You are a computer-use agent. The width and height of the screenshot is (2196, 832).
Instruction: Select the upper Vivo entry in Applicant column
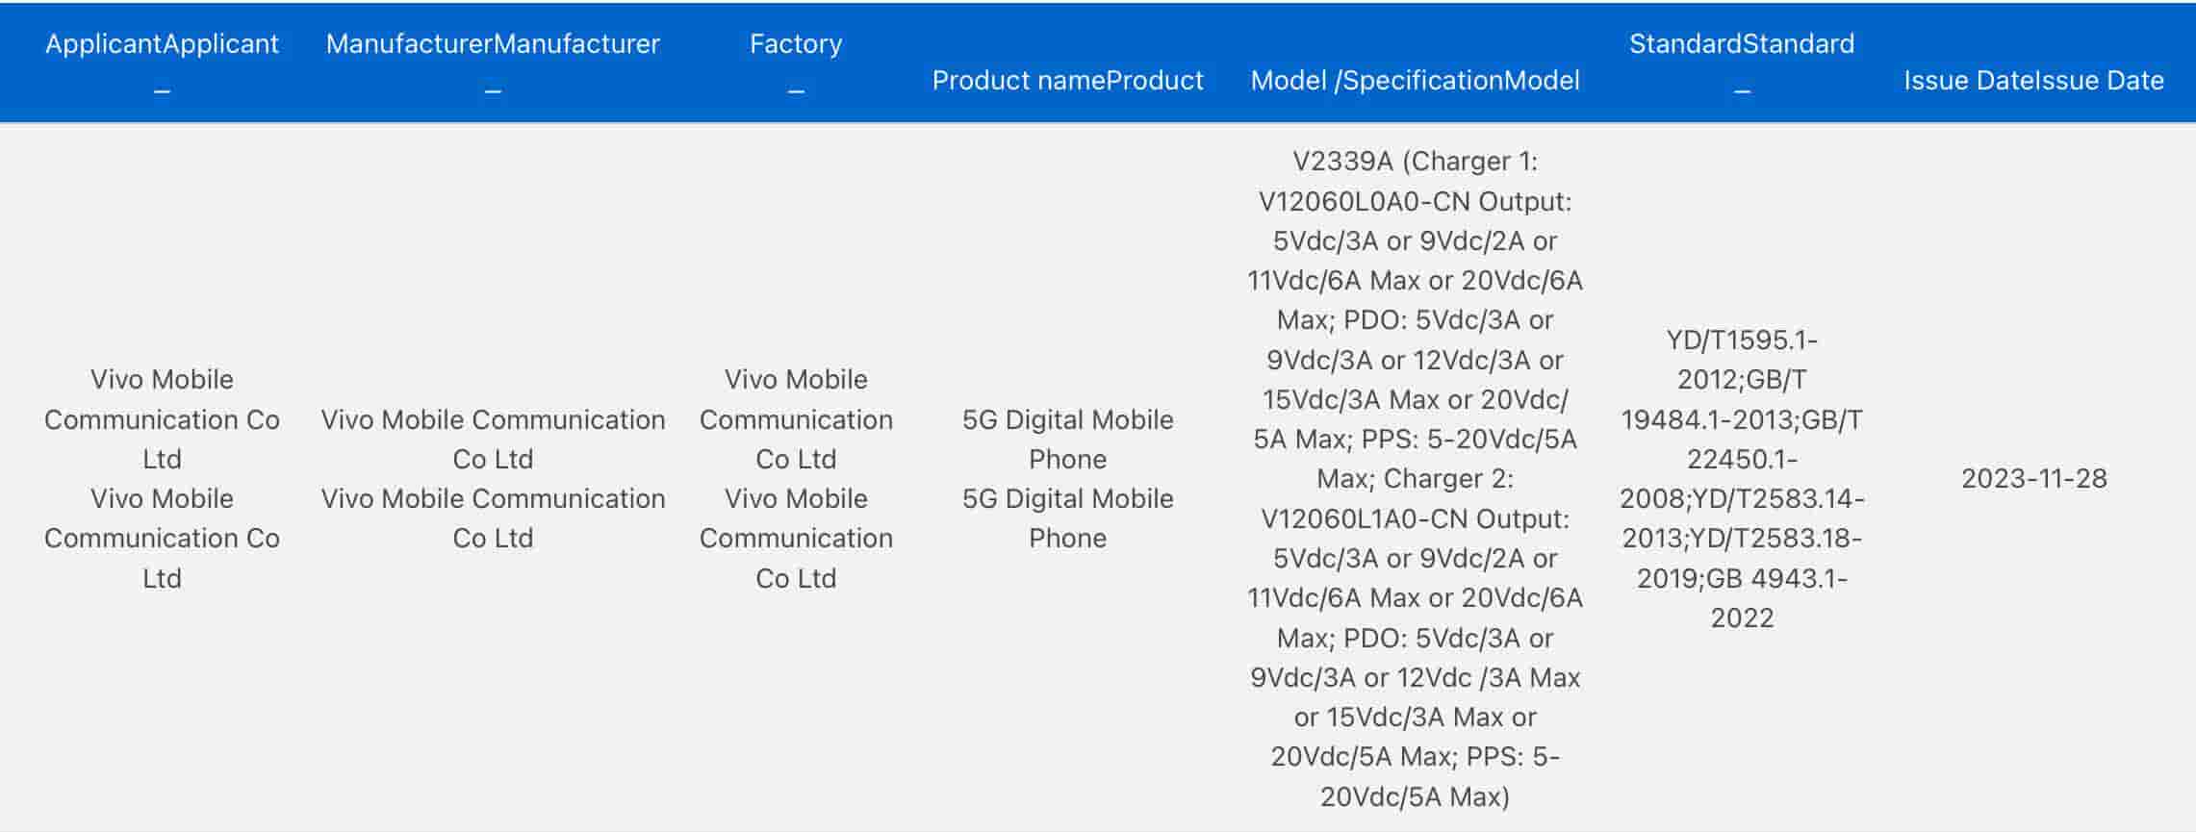pos(162,419)
